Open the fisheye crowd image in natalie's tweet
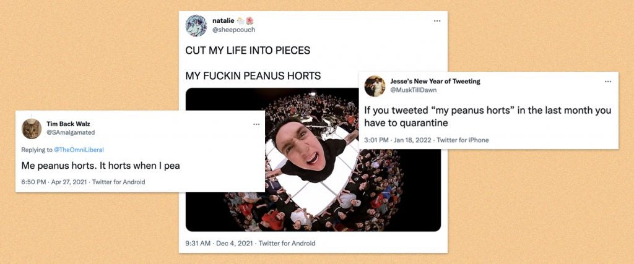 (x=313, y=160)
